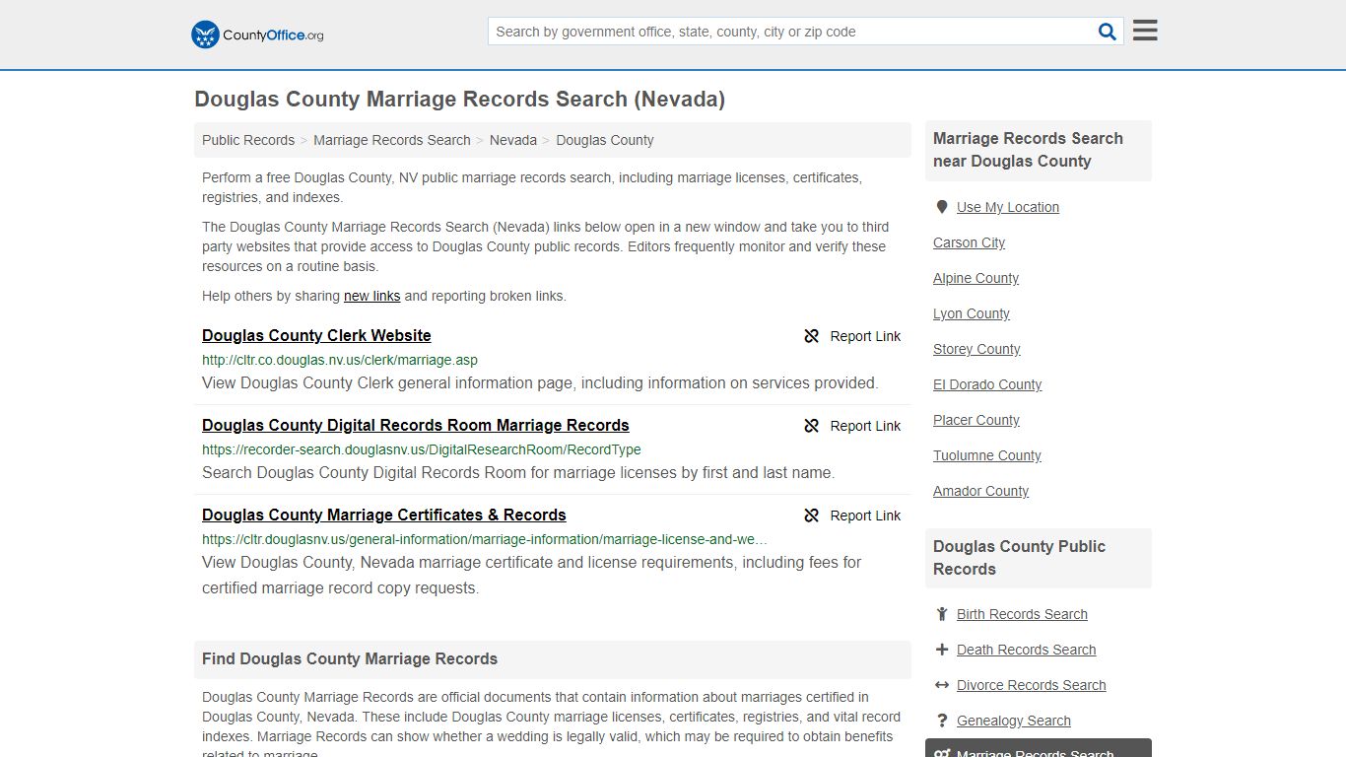This screenshot has height=757, width=1346.
Task: Open Genealogy Search link
Action: (1014, 721)
